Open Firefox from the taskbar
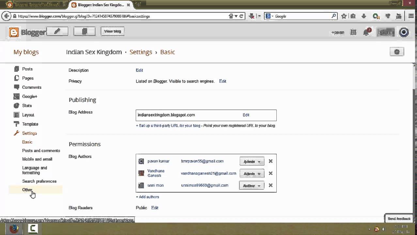 [14, 229]
